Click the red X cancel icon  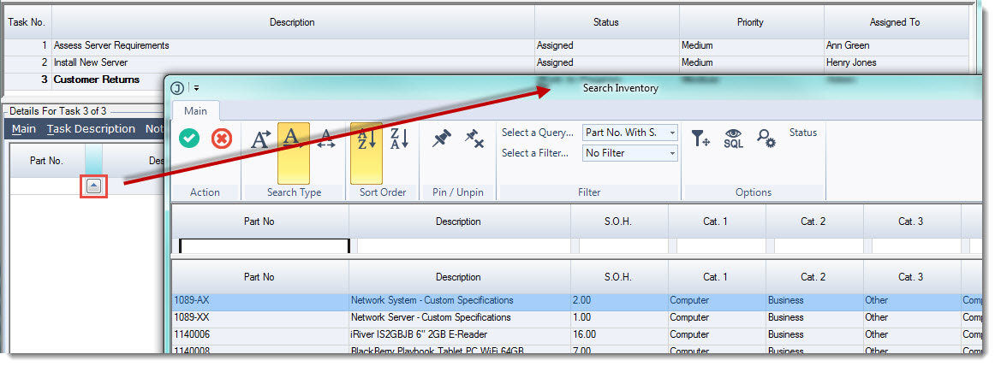click(x=222, y=138)
